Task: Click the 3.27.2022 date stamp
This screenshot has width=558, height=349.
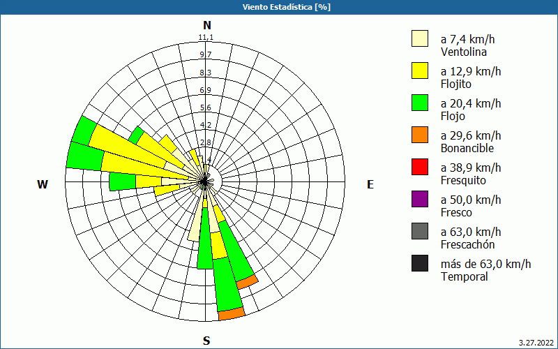Action: (x=536, y=343)
